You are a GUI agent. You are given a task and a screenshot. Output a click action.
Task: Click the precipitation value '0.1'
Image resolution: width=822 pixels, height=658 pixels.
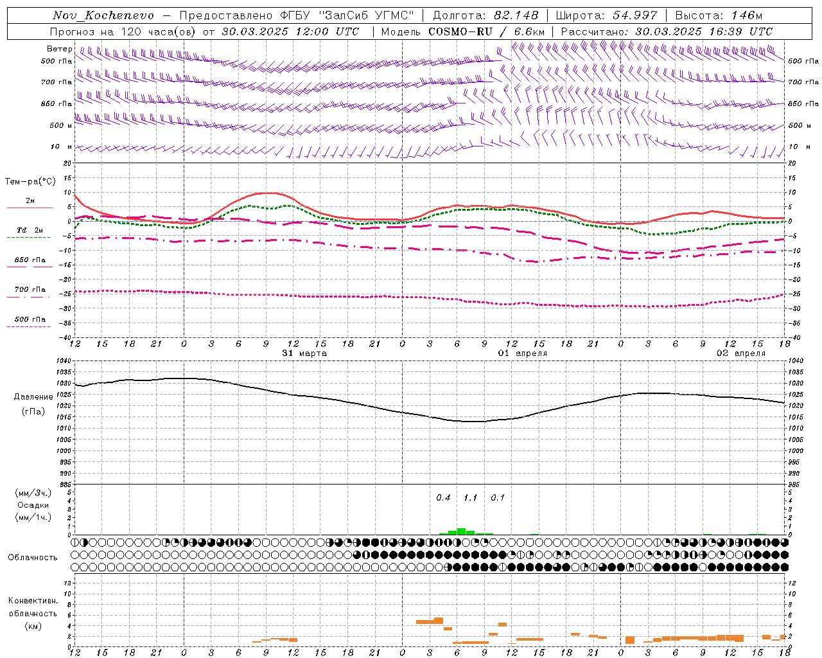[x=498, y=498]
